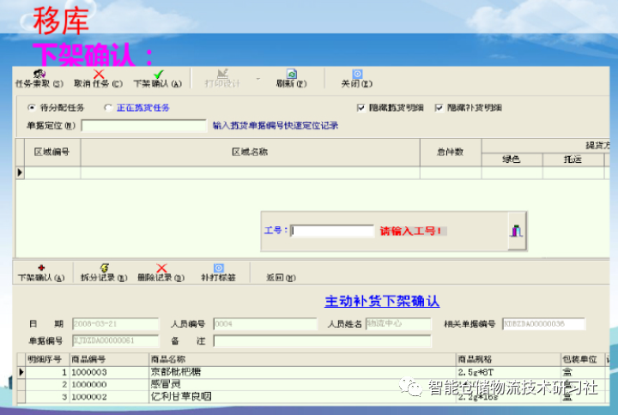Click the 拆分记录 (B) icon

104,268
